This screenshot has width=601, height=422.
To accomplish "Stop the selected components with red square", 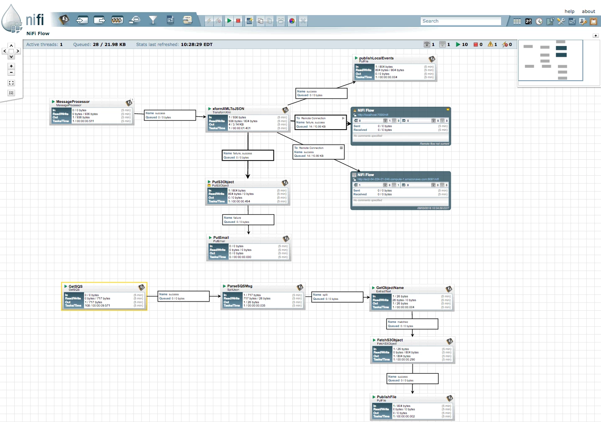I will tap(238, 21).
